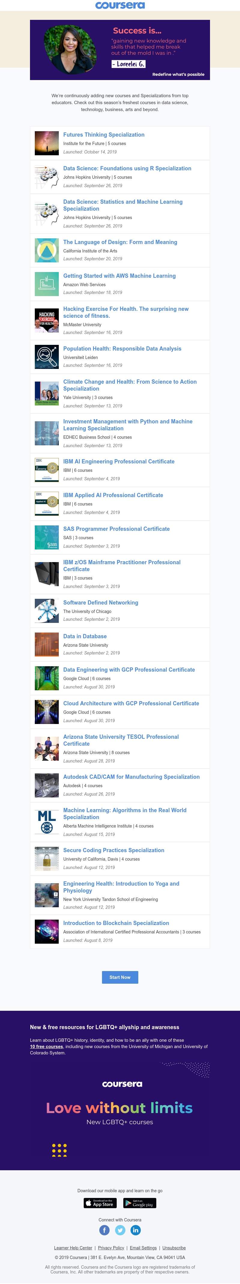Open Futures Thinking Specialization course link
The image size is (240, 1284).
click(104, 135)
